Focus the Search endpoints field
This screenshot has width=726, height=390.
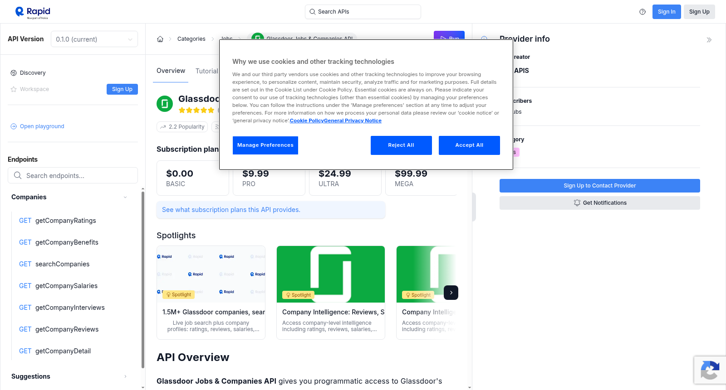(73, 175)
